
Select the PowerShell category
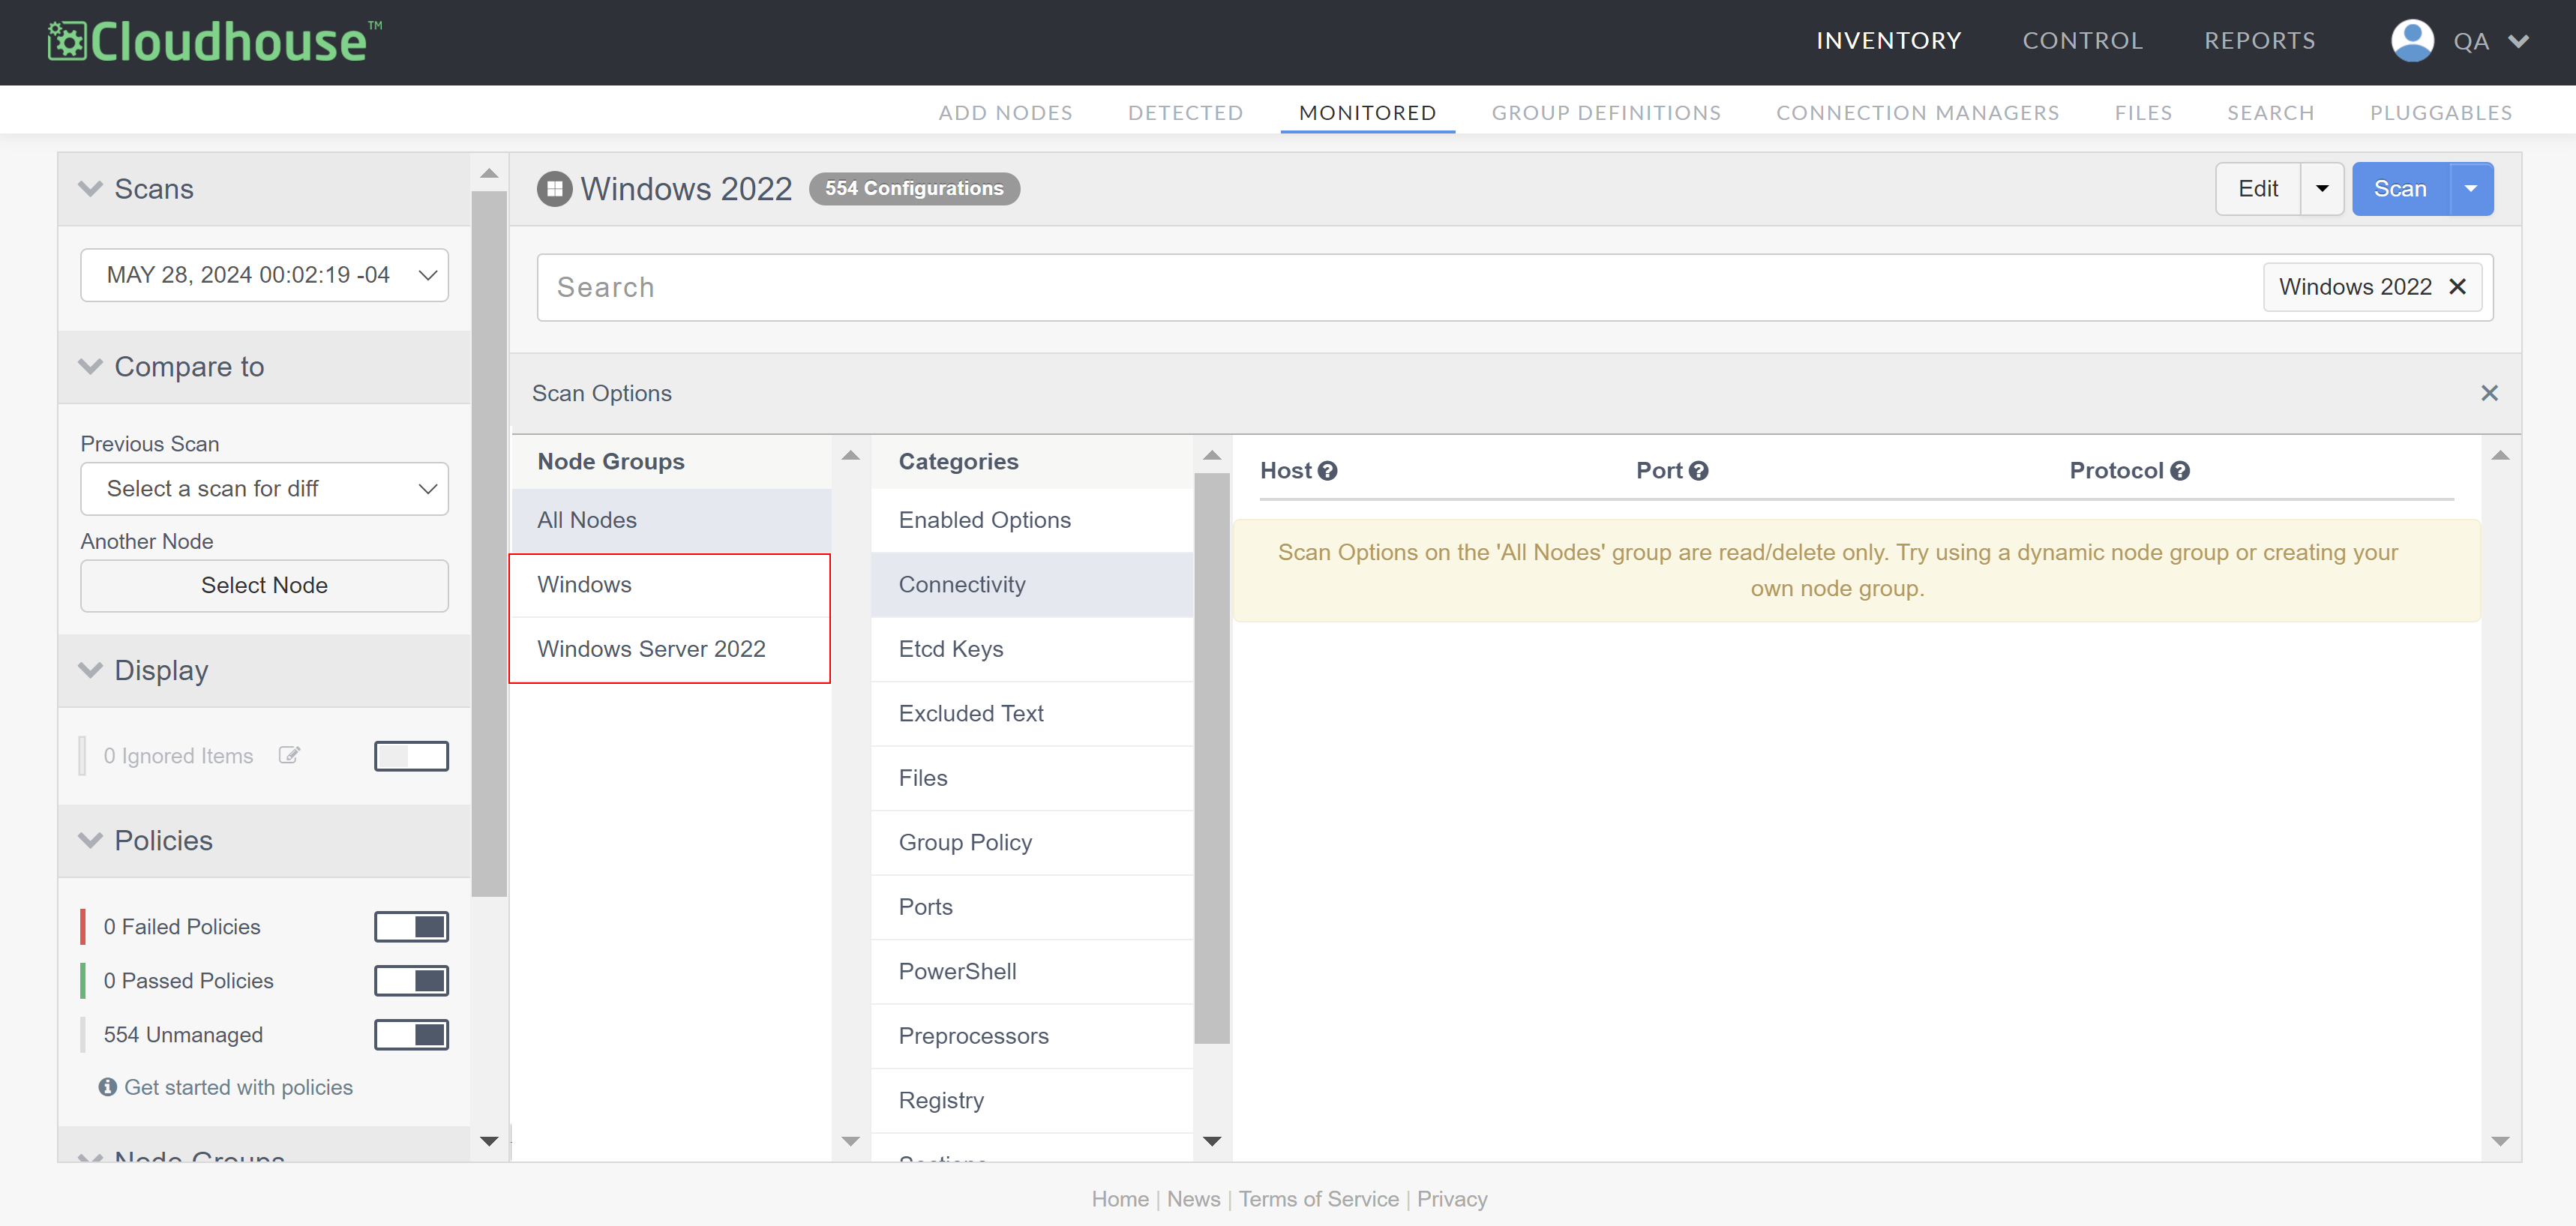pyautogui.click(x=1031, y=972)
